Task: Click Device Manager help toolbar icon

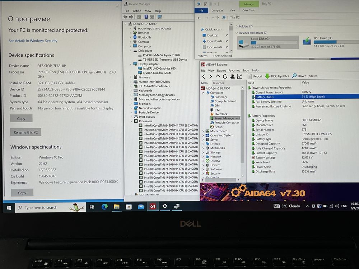Action: [146, 17]
